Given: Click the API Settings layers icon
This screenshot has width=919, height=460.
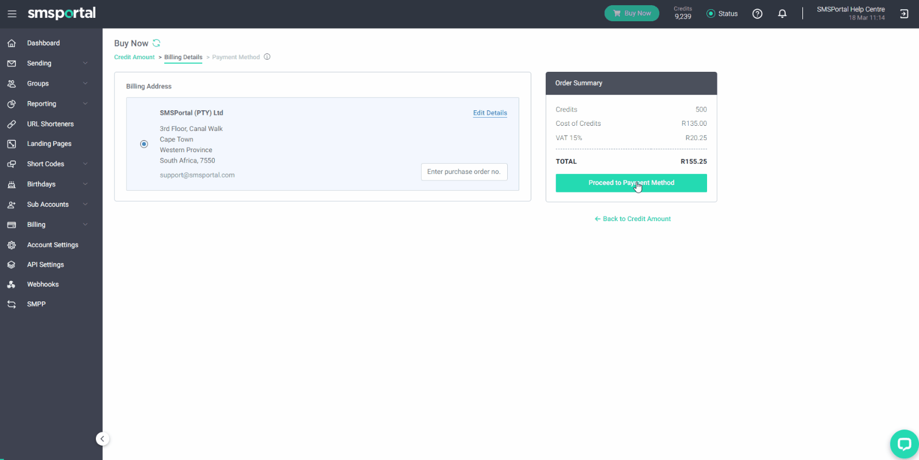Looking at the screenshot, I should (x=11, y=265).
